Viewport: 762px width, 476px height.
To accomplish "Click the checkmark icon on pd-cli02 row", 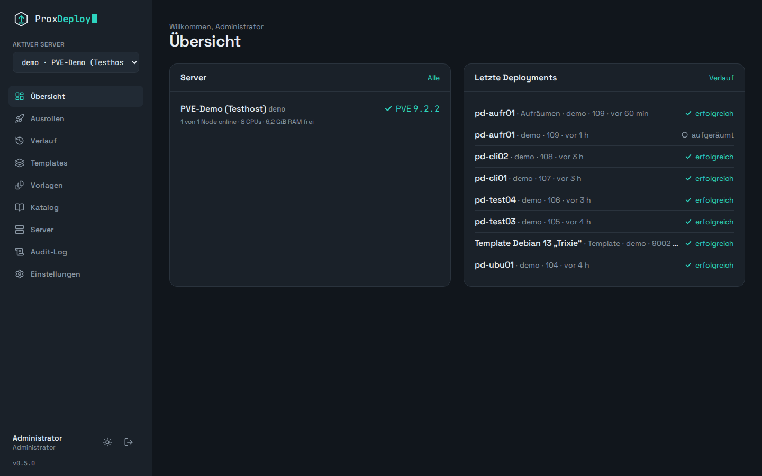I will (688, 157).
